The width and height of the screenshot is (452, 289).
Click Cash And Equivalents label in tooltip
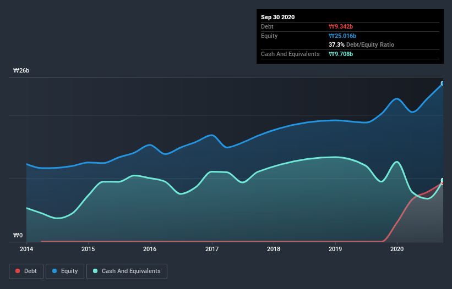pos(290,54)
